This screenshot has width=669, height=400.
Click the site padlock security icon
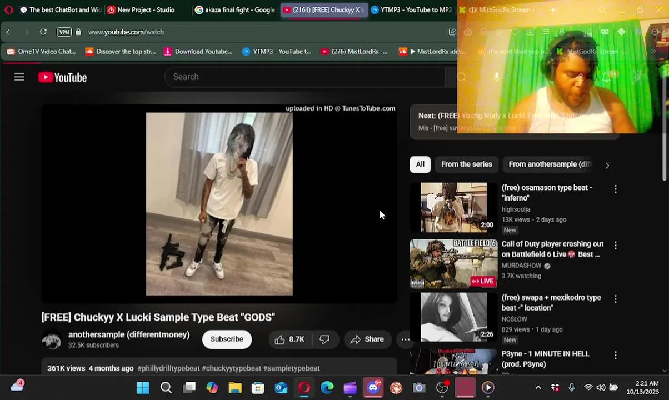pyautogui.click(x=78, y=32)
